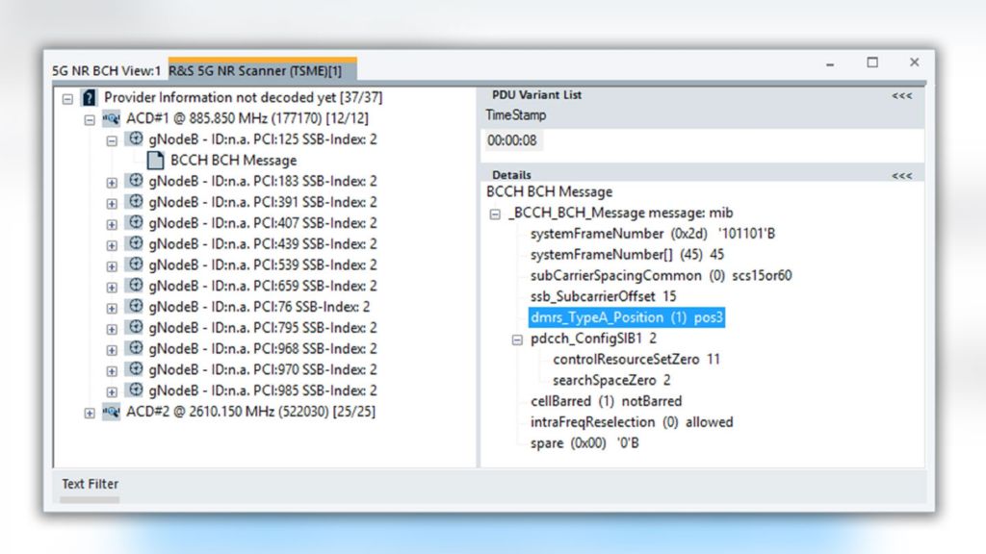Click the gNodeB PCI:659 cell icon
The width and height of the screenshot is (986, 554).
tap(134, 286)
